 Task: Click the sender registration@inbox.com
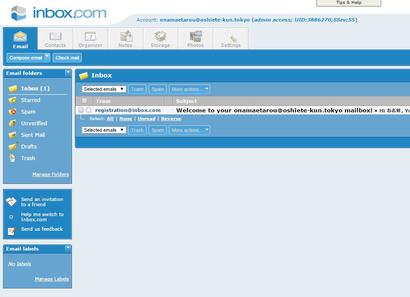[x=128, y=110]
